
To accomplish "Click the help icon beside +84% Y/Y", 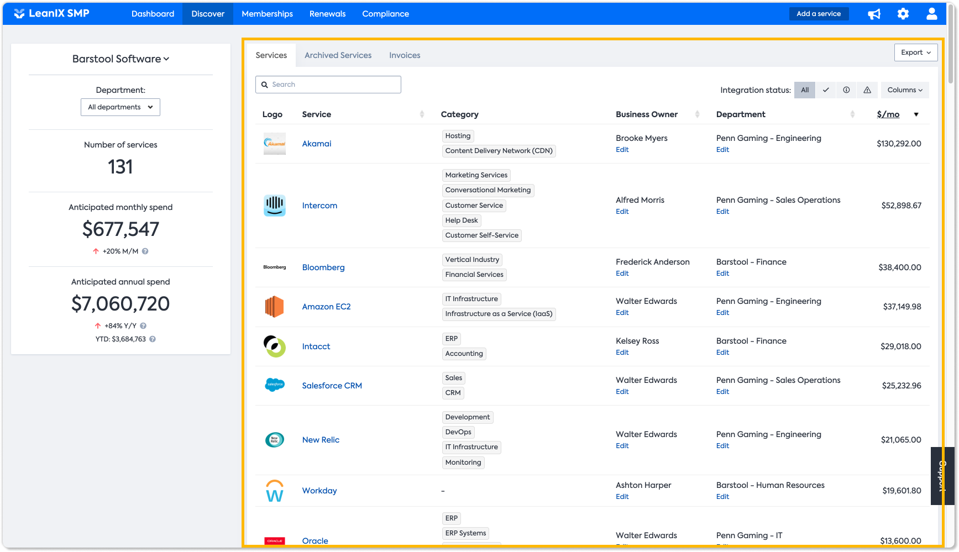I will click(x=143, y=326).
